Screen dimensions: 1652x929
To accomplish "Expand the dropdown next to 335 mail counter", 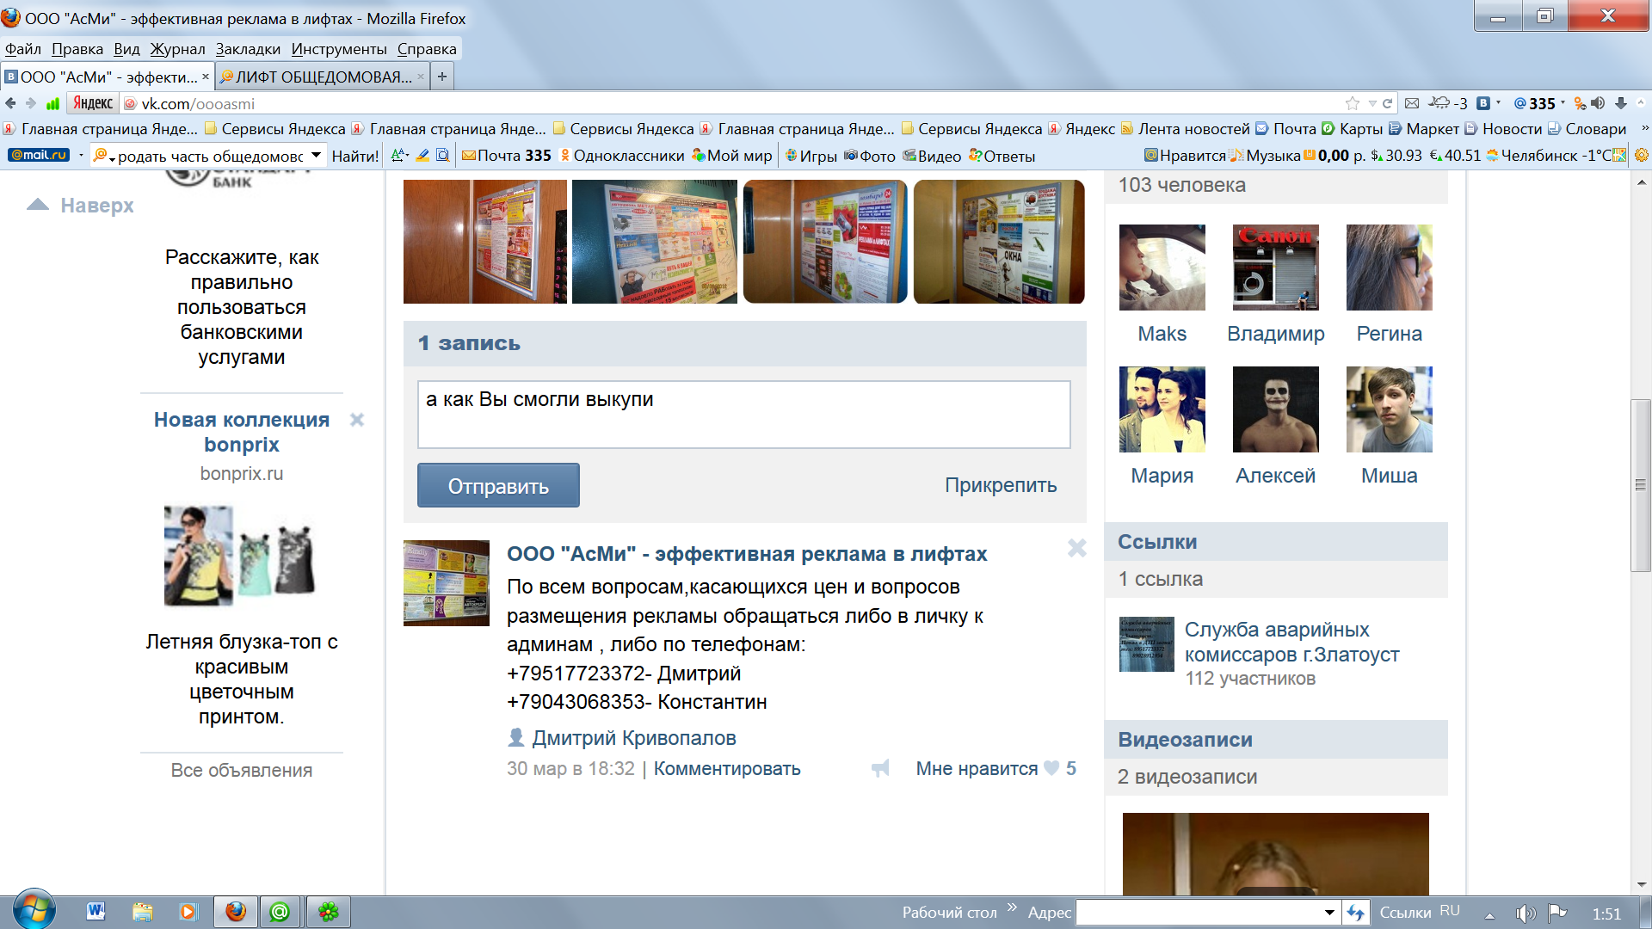I will [1563, 103].
